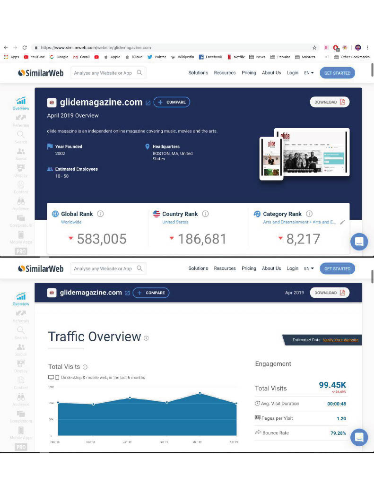This screenshot has width=374, height=484.
Task: Open chat widget in the top panel
Action: 359,242
